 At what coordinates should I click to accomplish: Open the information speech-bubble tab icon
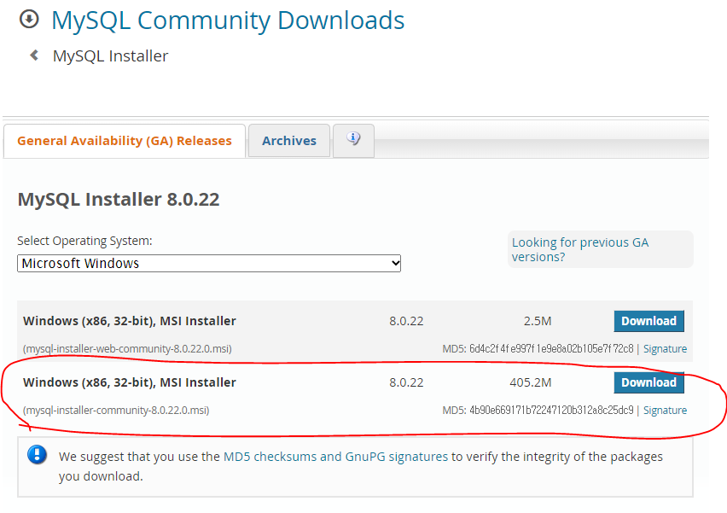coord(353,138)
